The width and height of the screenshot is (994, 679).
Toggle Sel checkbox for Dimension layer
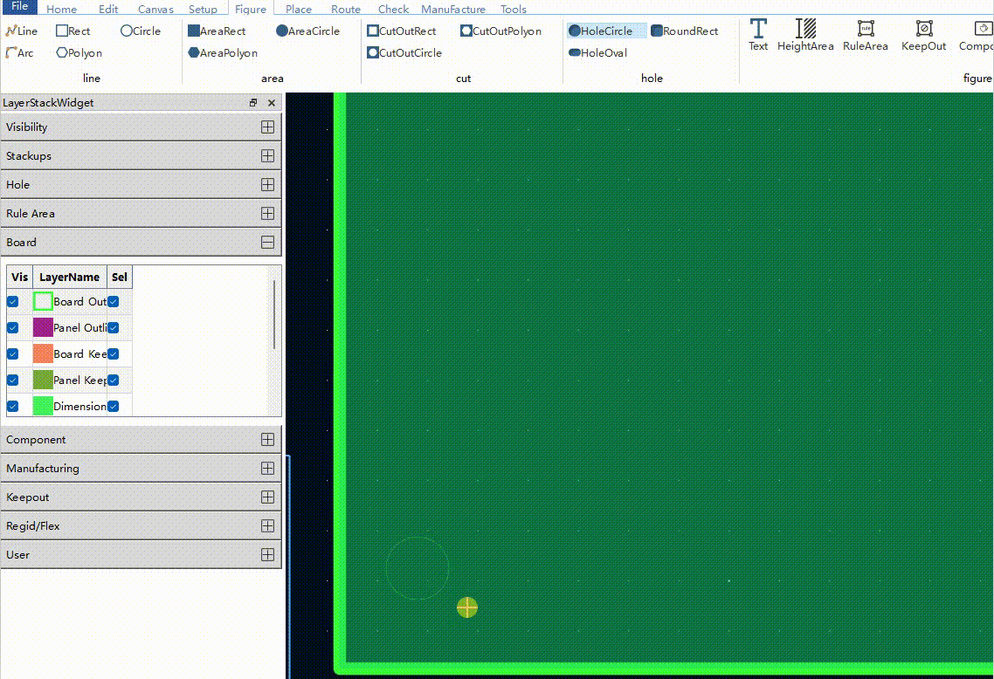[114, 406]
